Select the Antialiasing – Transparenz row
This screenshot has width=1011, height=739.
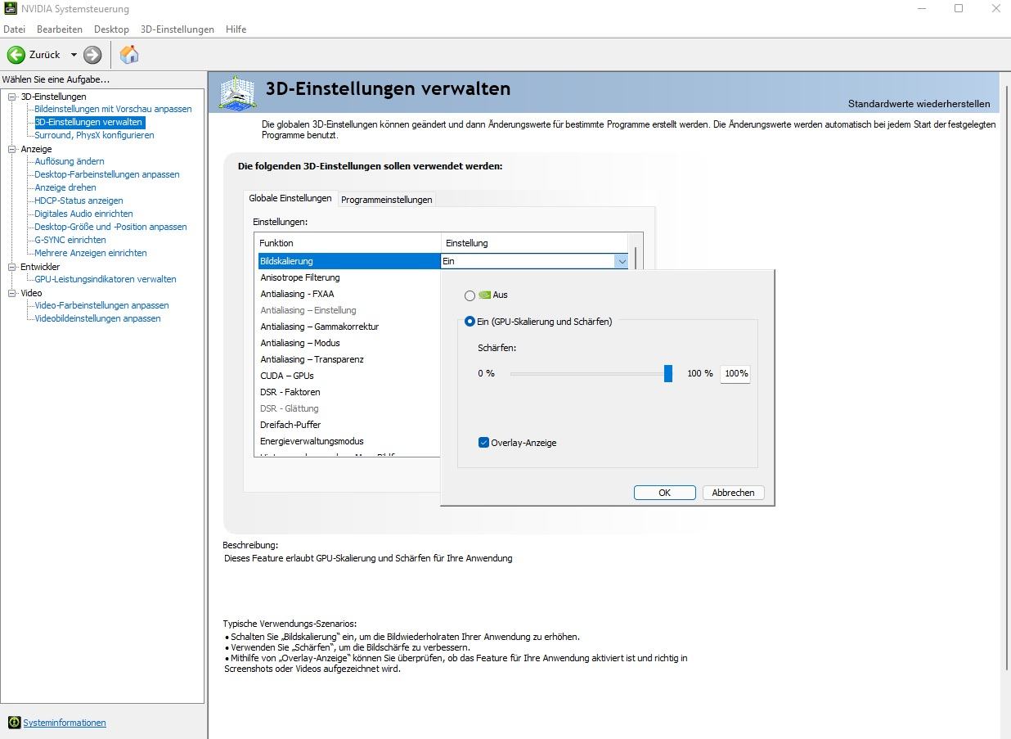[x=349, y=359]
